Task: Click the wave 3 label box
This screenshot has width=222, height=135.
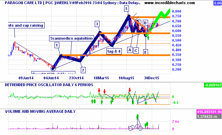Action: [97, 24]
